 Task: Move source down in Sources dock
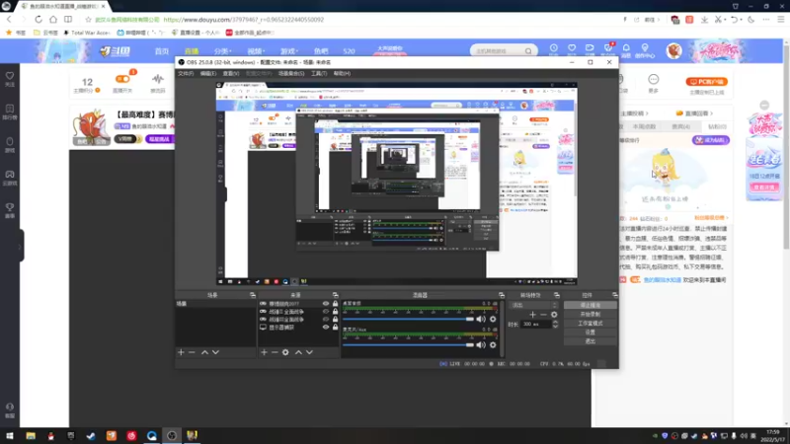(309, 352)
